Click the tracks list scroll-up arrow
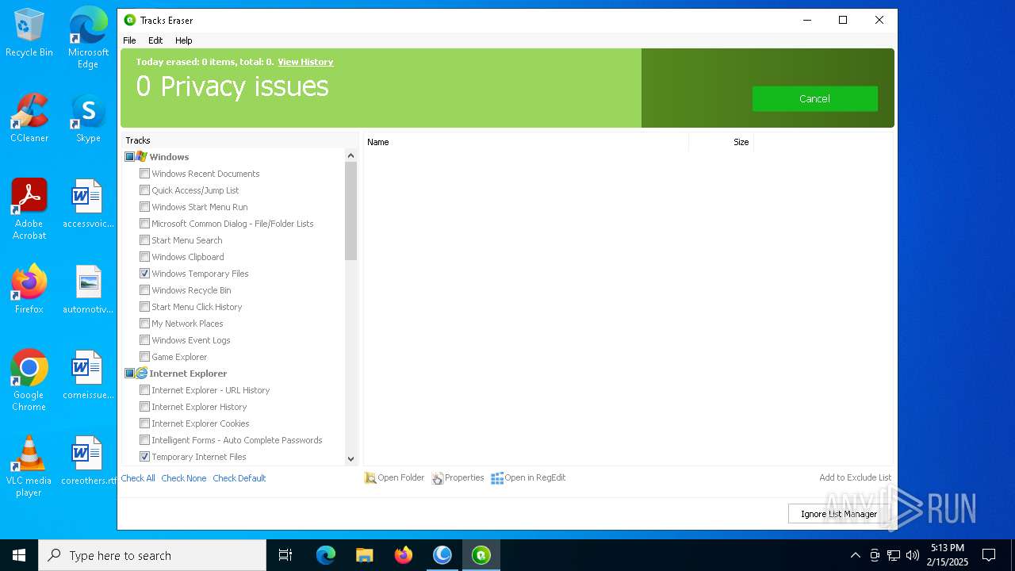 350,156
